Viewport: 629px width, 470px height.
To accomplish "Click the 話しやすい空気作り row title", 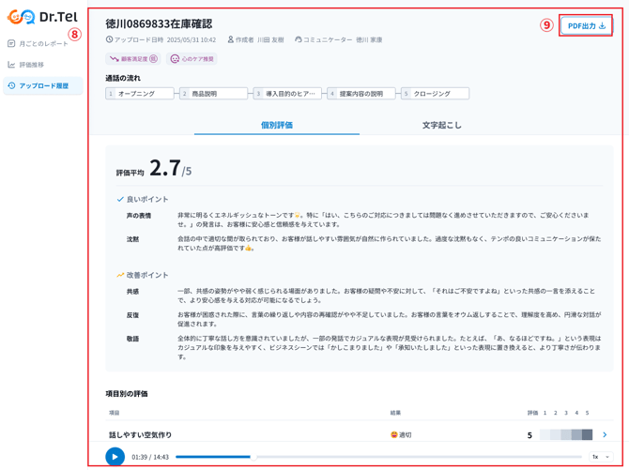I will click(141, 434).
